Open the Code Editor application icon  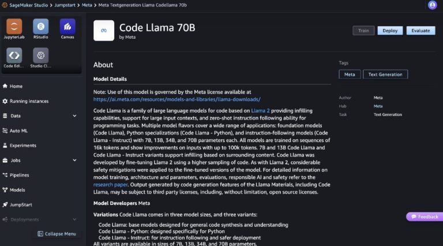coord(14,55)
